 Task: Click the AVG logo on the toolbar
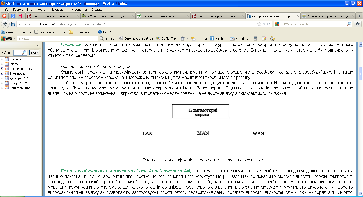tap(6, 38)
